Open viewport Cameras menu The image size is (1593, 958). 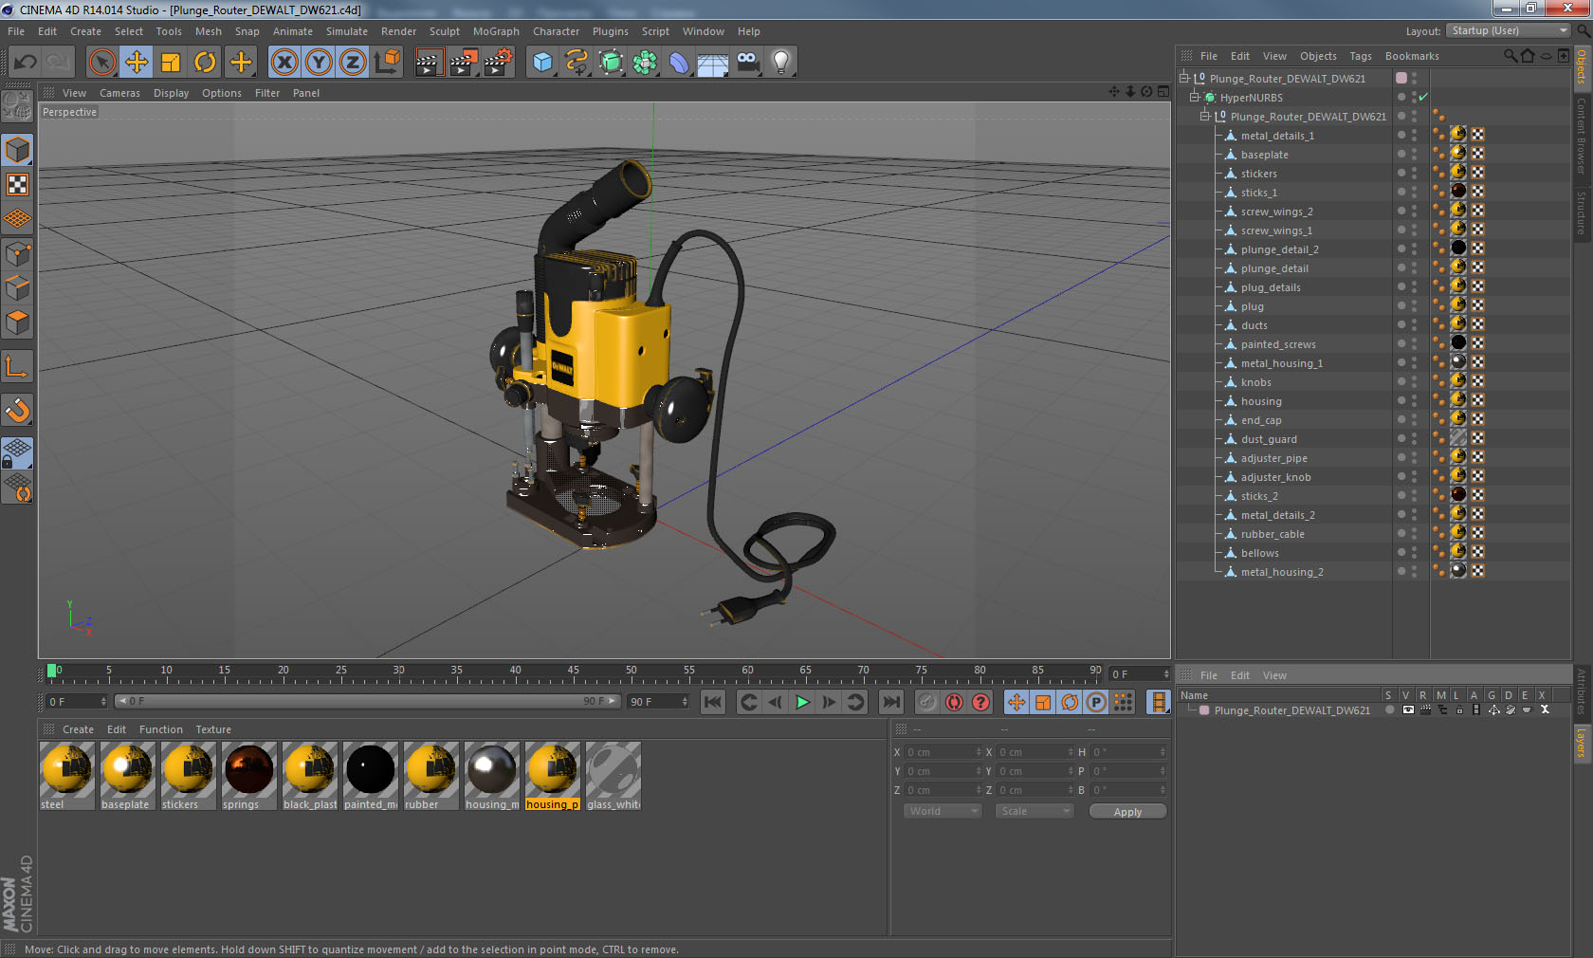pyautogui.click(x=119, y=93)
